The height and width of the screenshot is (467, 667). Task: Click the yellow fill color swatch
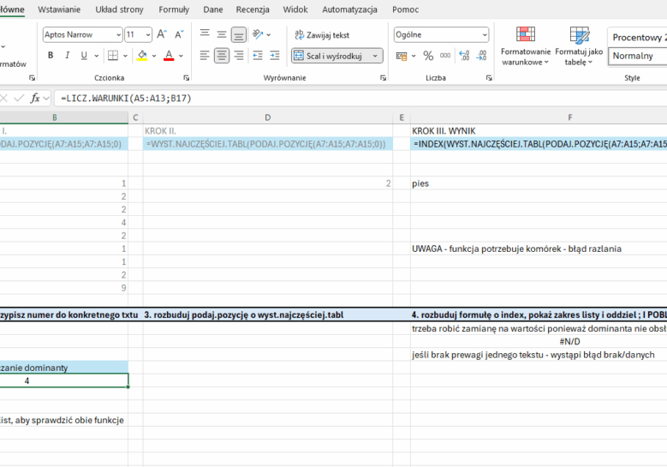[142, 56]
